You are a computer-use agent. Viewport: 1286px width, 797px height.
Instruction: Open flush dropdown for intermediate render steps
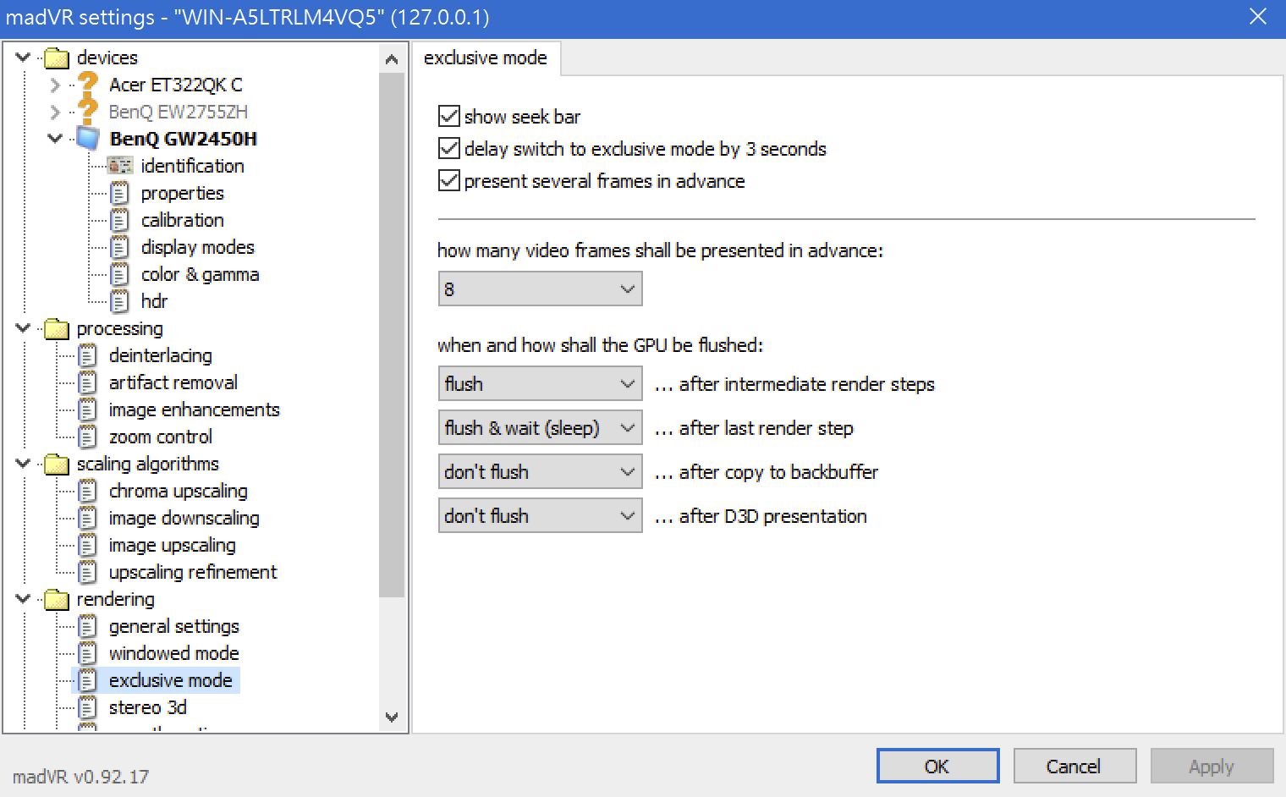tap(541, 383)
